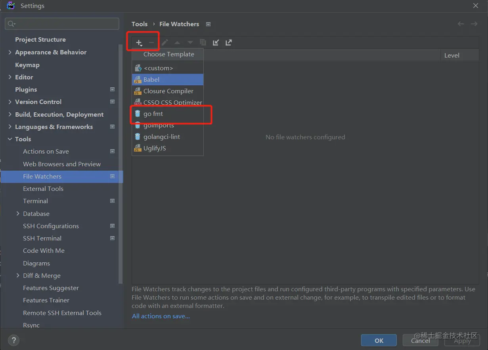Image resolution: width=488 pixels, height=350 pixels.
Task: Open Project Structure settings
Action: [x=40, y=40]
